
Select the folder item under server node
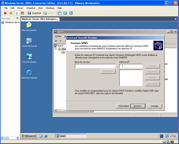(x=63, y=52)
